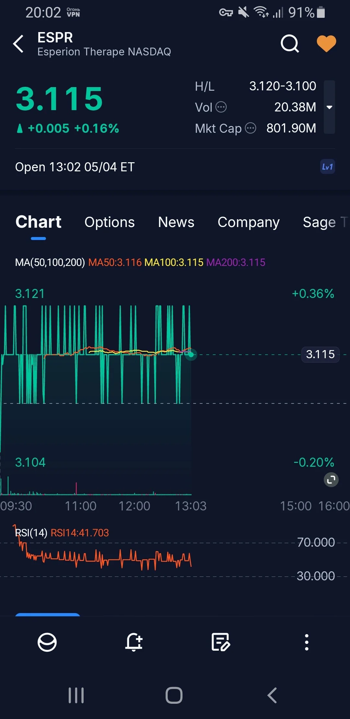The image size is (350, 719).
Task: Go back using the top-left arrow
Action: coord(18,44)
